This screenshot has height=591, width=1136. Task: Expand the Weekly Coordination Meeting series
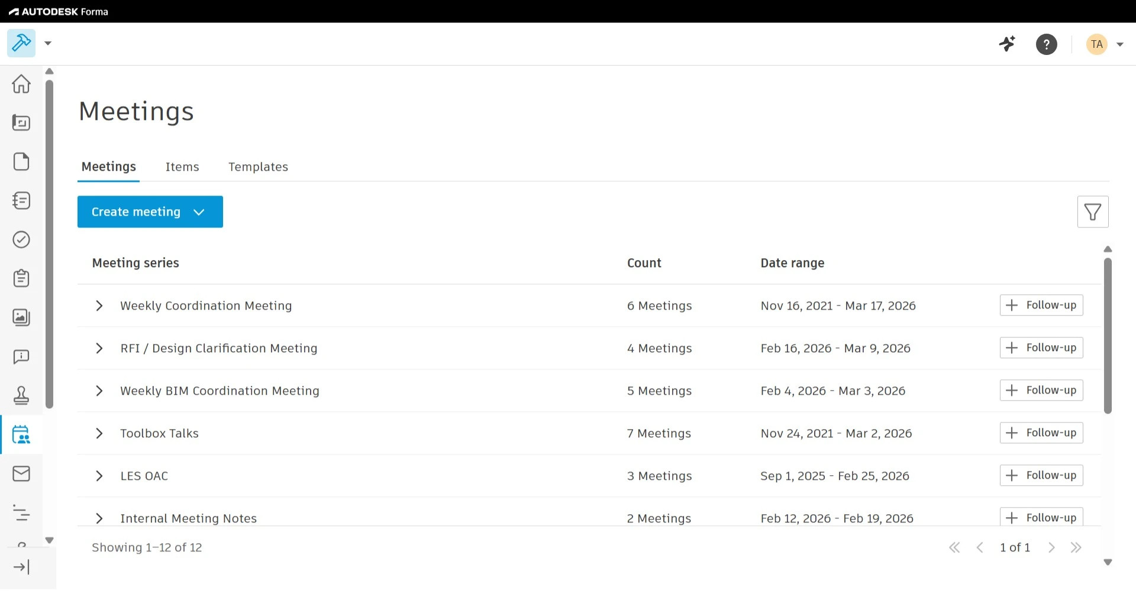[99, 306]
